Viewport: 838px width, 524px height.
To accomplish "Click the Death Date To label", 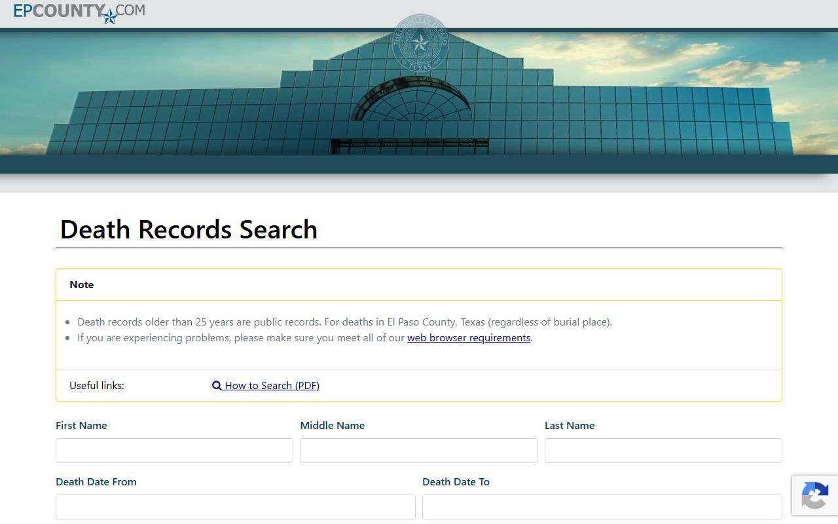I will tap(456, 482).
